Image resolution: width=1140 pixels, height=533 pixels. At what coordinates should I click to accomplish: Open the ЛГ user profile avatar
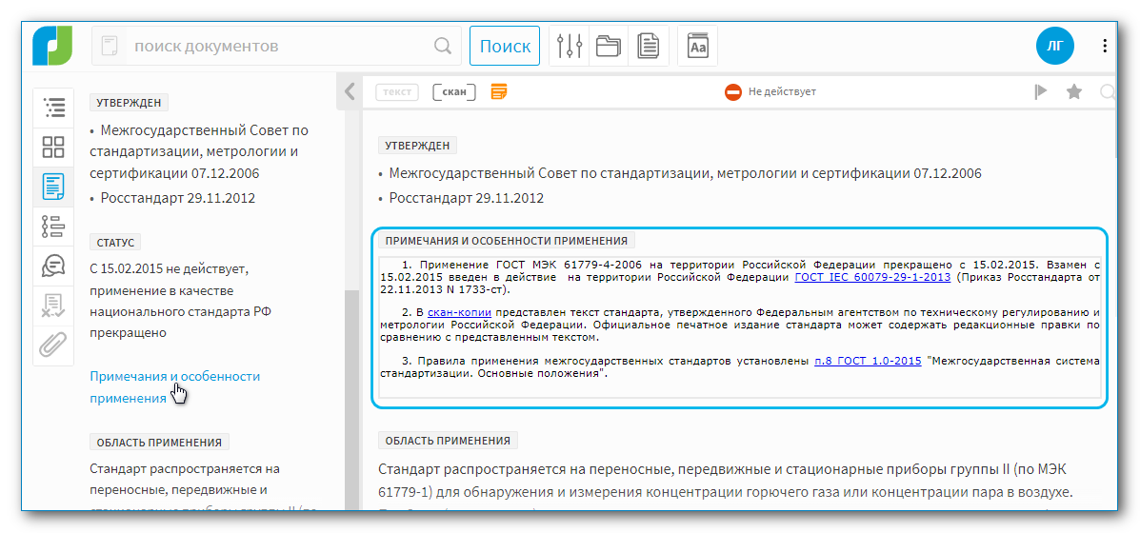(1055, 47)
